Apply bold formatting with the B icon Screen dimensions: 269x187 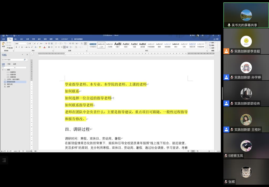(x=16, y=47)
